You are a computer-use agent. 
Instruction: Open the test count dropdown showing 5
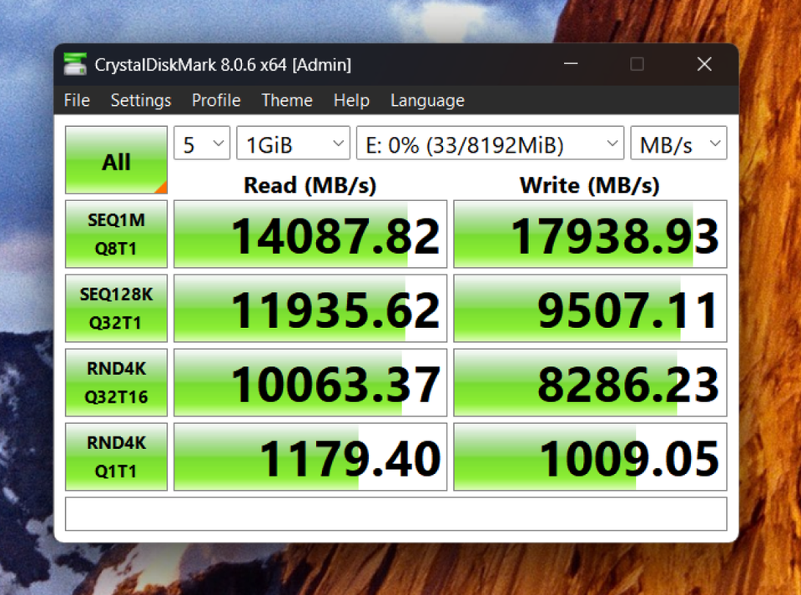(200, 143)
